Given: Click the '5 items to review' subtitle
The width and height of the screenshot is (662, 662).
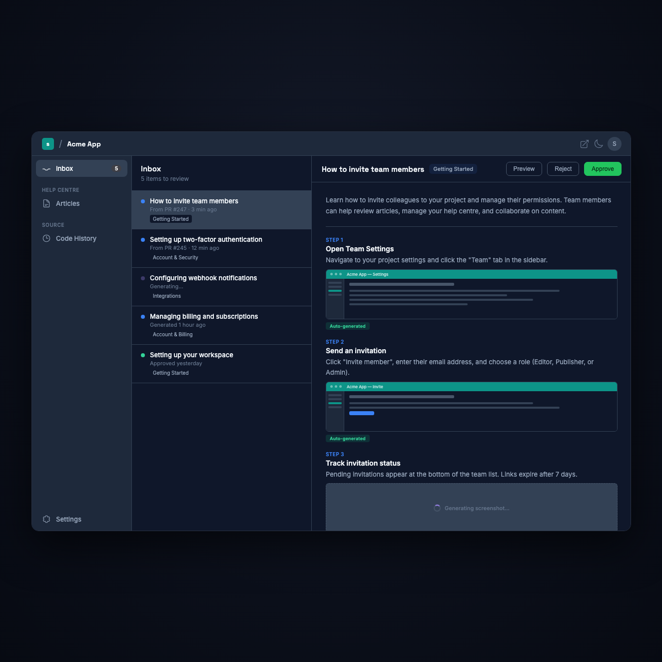Looking at the screenshot, I should pyautogui.click(x=165, y=179).
